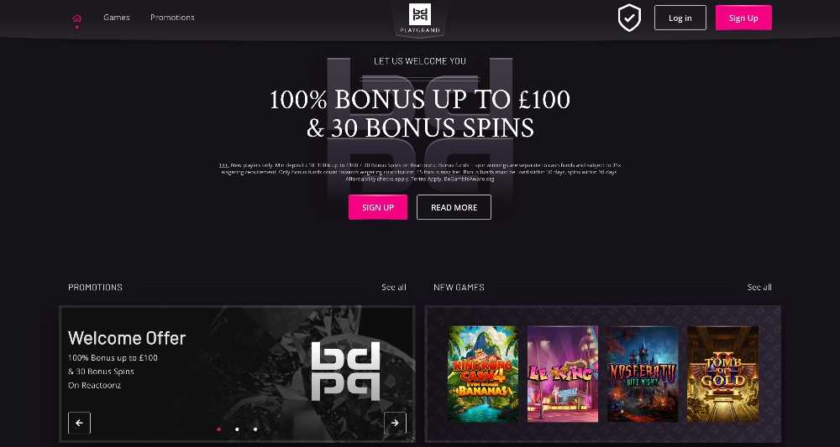The image size is (840, 447).
Task: Switch to second promotion slide dot
Action: coord(237,429)
